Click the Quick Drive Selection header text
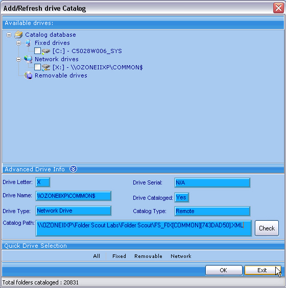Image resolution: width=286 pixels, height=288 pixels. click(x=36, y=246)
